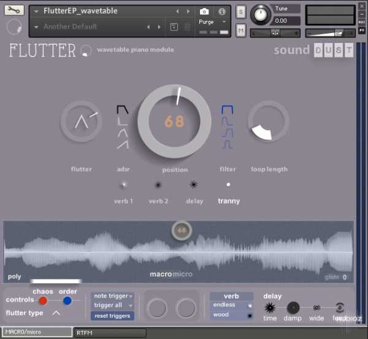Go to next instrument arrow

tap(188, 12)
